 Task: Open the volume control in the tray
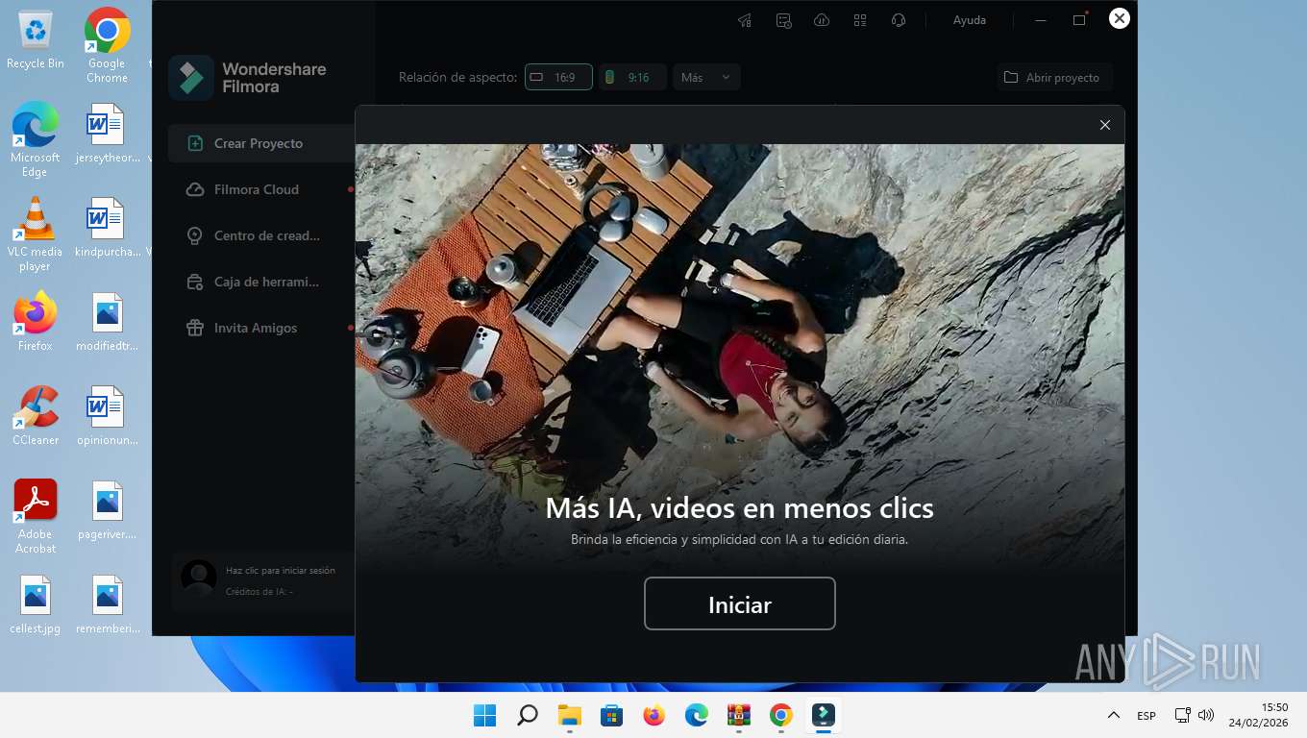pyautogui.click(x=1207, y=715)
